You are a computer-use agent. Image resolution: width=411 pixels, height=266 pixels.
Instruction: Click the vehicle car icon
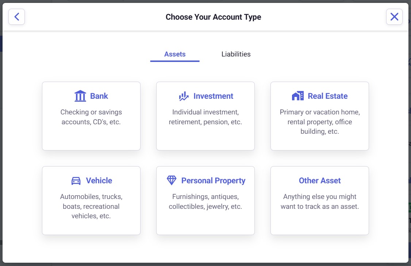tap(76, 181)
